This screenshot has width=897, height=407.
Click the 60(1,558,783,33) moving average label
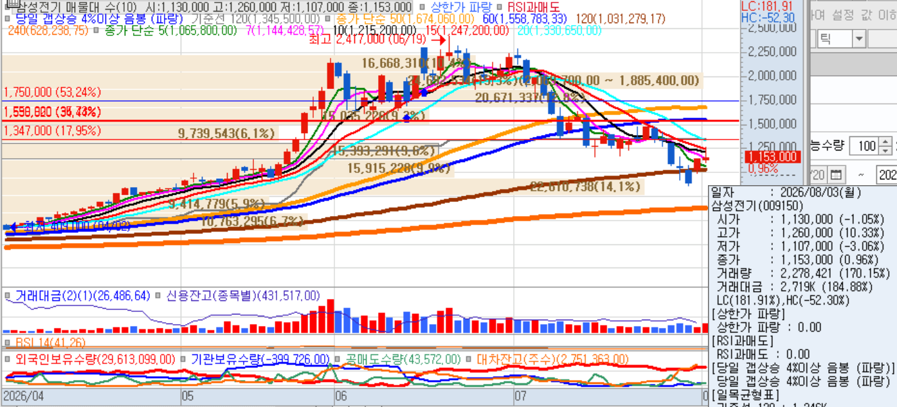point(524,19)
